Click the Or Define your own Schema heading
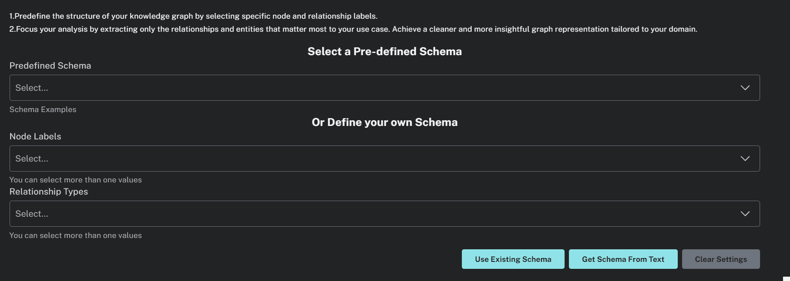 tap(385, 122)
